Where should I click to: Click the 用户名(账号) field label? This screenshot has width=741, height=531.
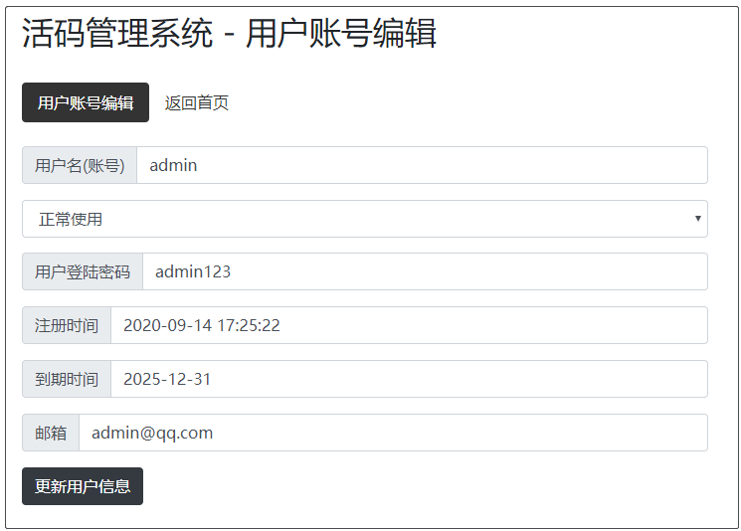pos(80,165)
